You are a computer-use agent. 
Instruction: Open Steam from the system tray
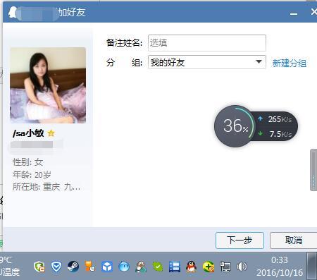click(73, 267)
